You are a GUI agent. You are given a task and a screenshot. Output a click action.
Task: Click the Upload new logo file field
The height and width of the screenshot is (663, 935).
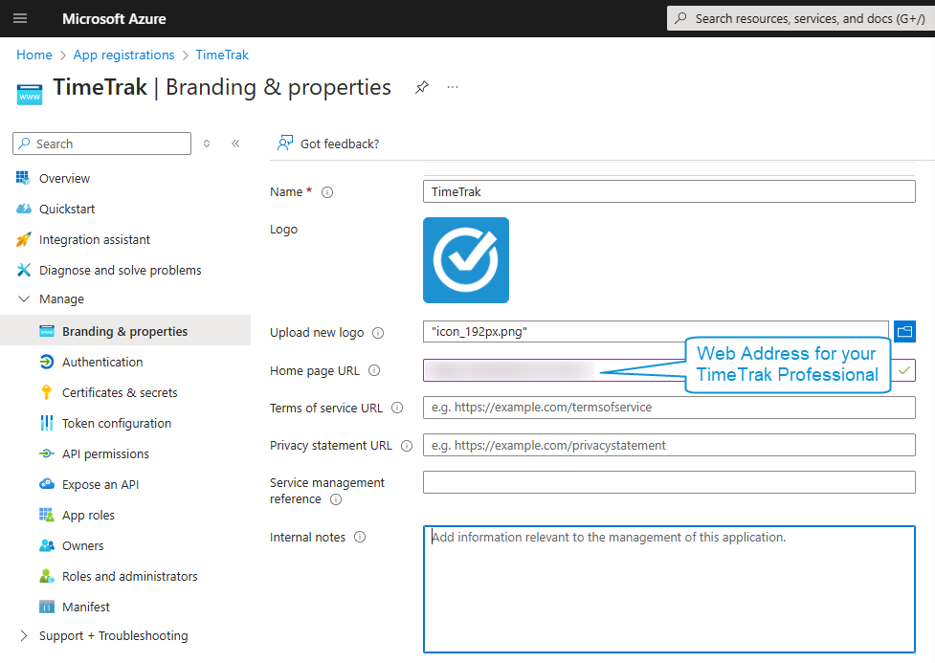tap(656, 331)
